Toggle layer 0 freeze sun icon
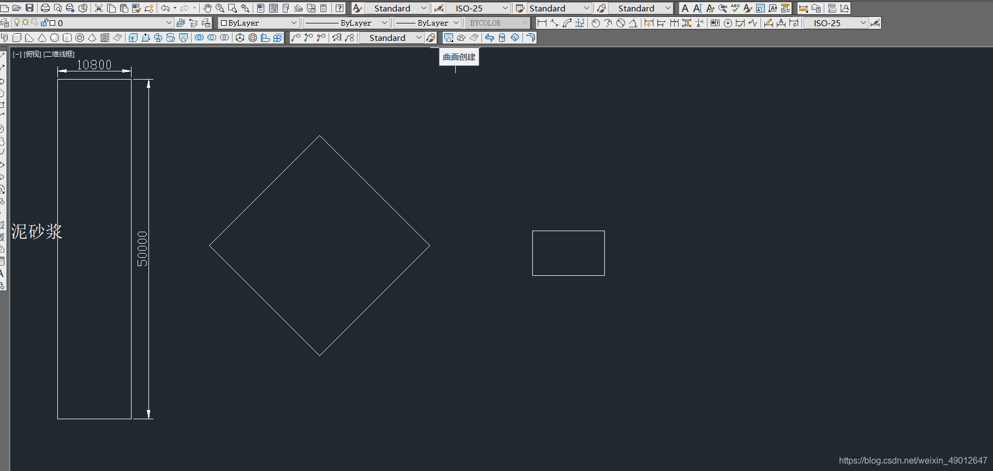 (x=25, y=23)
